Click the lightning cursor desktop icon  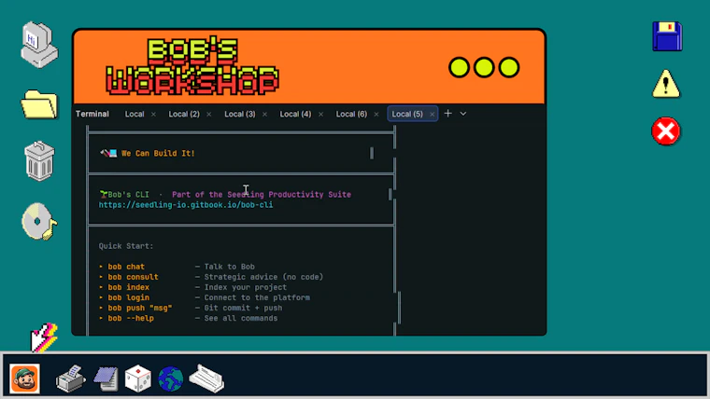tap(44, 337)
